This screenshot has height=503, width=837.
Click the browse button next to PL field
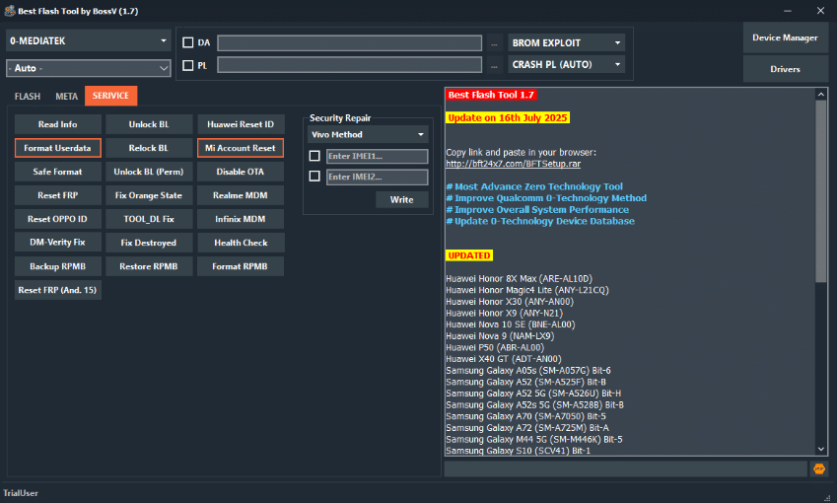click(494, 66)
